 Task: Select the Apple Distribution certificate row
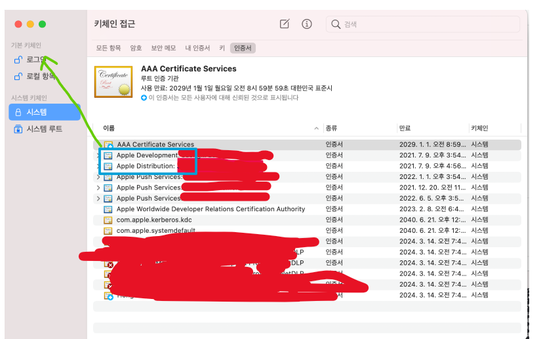click(x=307, y=166)
